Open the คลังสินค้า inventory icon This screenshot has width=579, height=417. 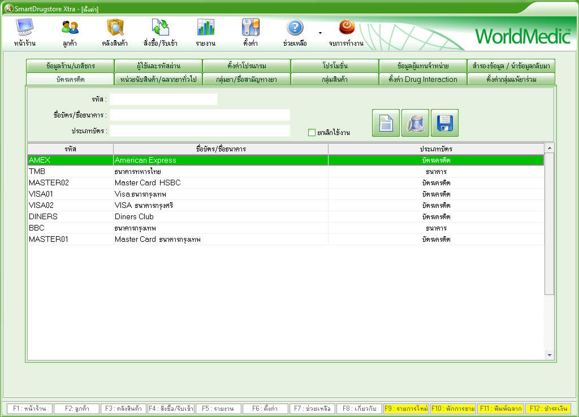(x=115, y=28)
